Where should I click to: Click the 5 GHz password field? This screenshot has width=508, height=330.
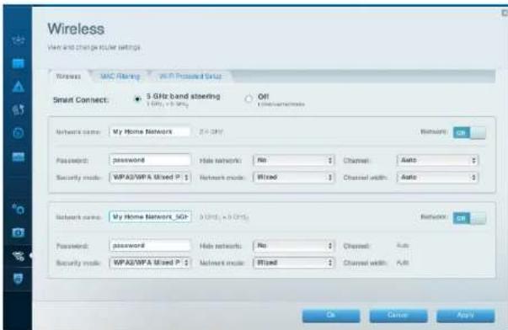150,246
